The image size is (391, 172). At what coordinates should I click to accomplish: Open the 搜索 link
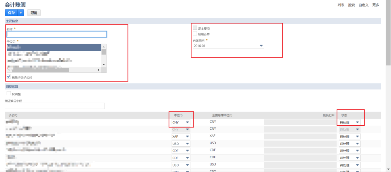coord(351,5)
